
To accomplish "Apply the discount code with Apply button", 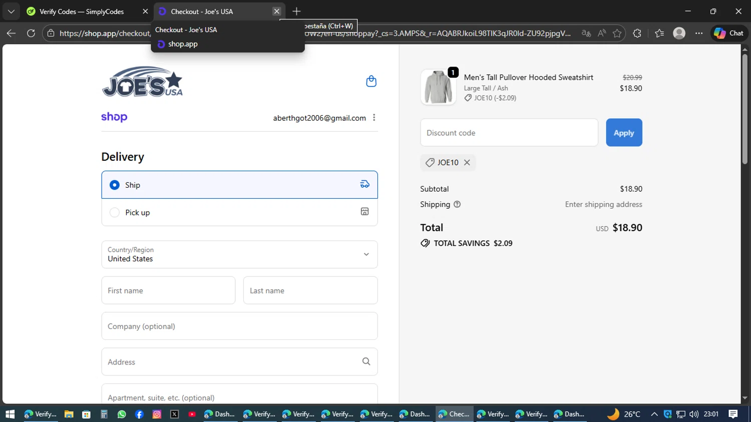I will (x=624, y=133).
